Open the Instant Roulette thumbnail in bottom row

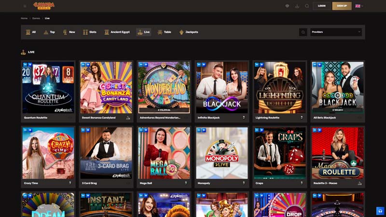(x=106, y=204)
